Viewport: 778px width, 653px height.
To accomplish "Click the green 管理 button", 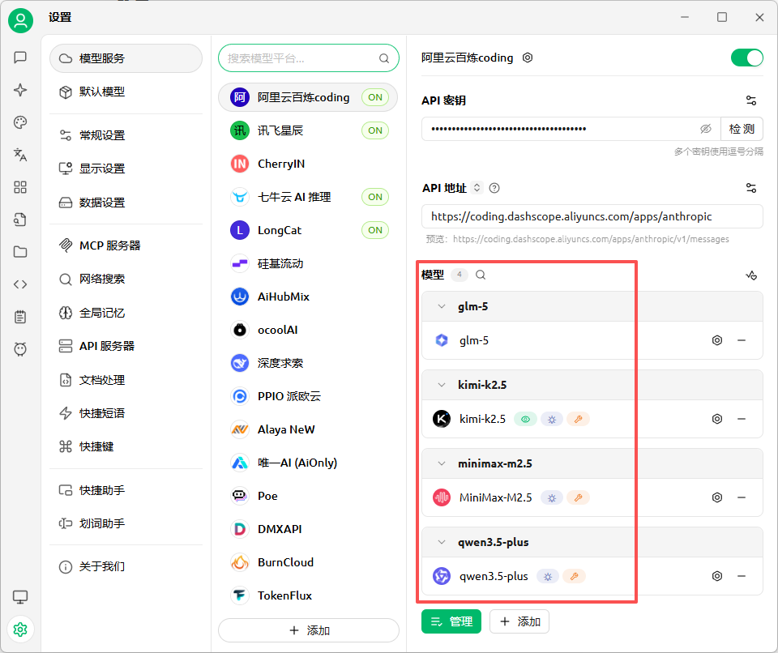I will click(451, 621).
